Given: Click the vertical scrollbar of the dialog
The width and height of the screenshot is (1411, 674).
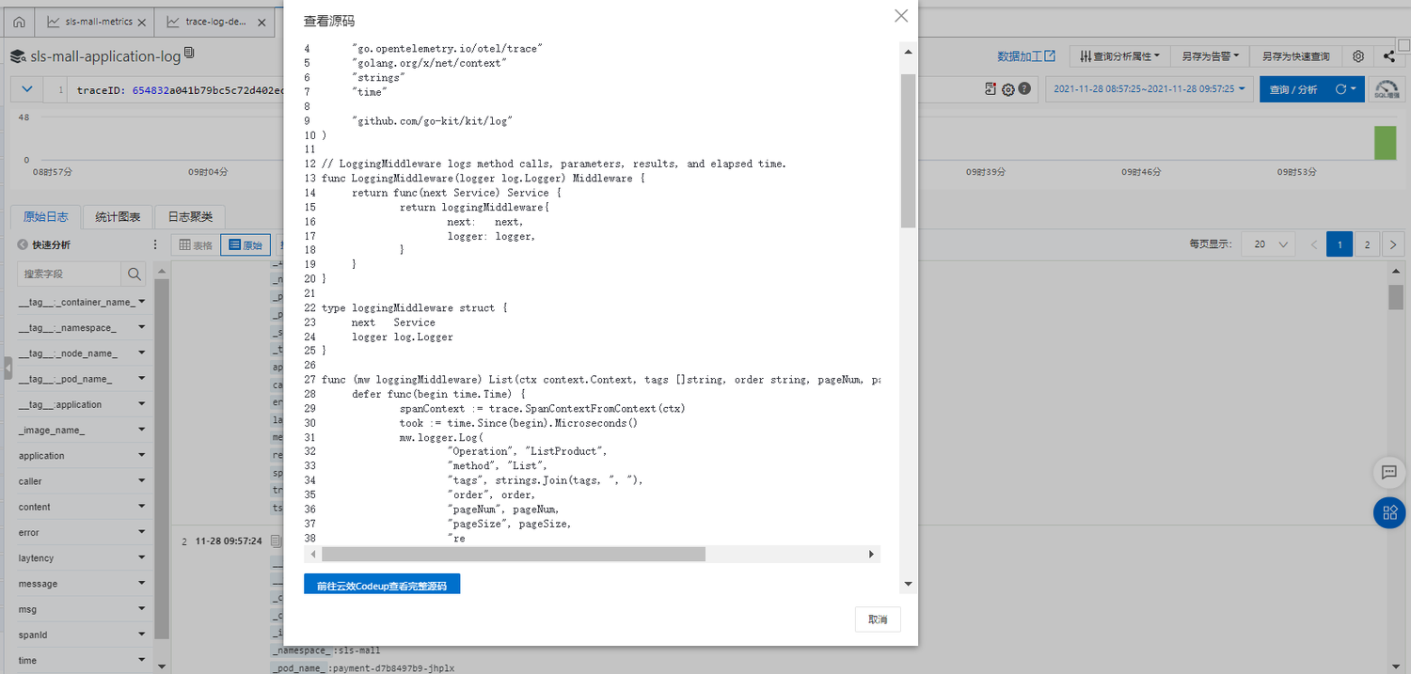Looking at the screenshot, I should (x=908, y=150).
